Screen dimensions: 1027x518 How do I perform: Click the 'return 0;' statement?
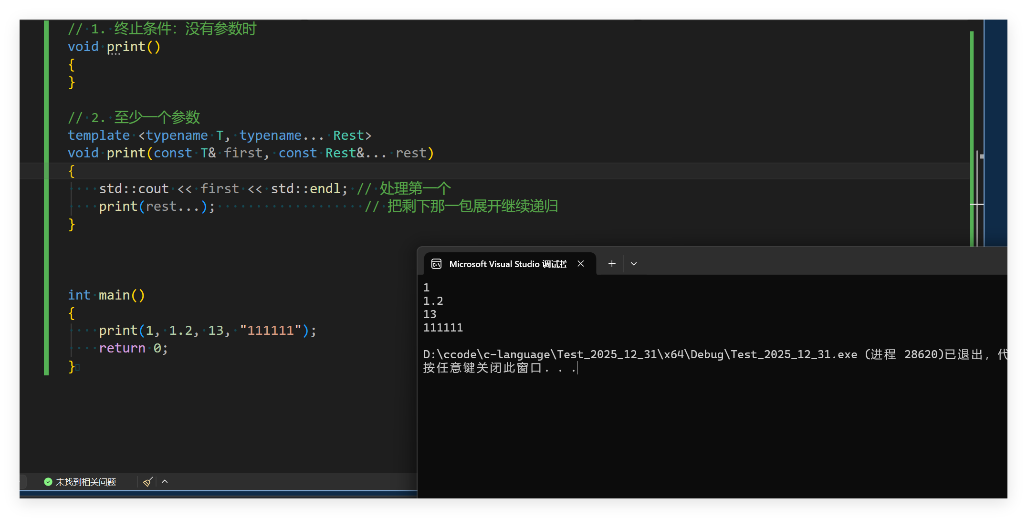point(133,348)
